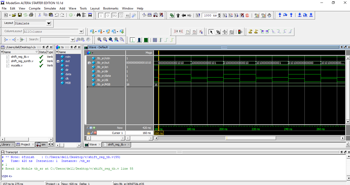The height and width of the screenshot is (185, 350).
Task: Select the arrow Select Mode tool
Action: (211, 32)
